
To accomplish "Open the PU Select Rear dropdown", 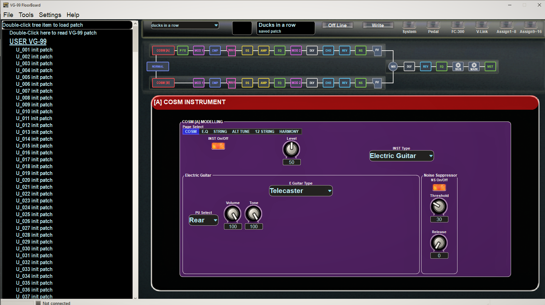I will [203, 220].
